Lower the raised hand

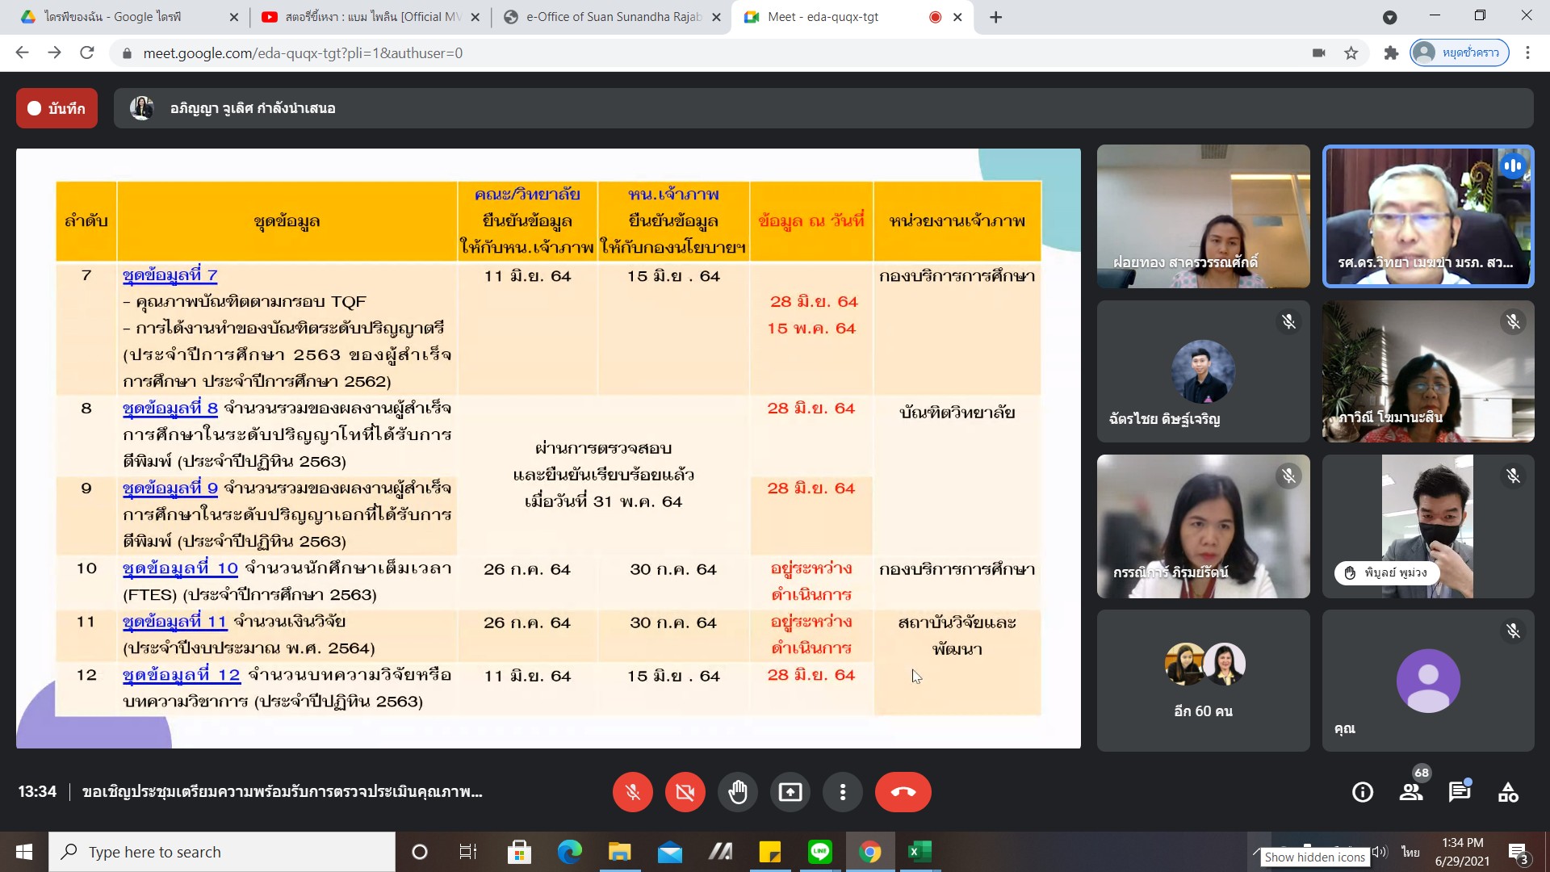tap(738, 792)
